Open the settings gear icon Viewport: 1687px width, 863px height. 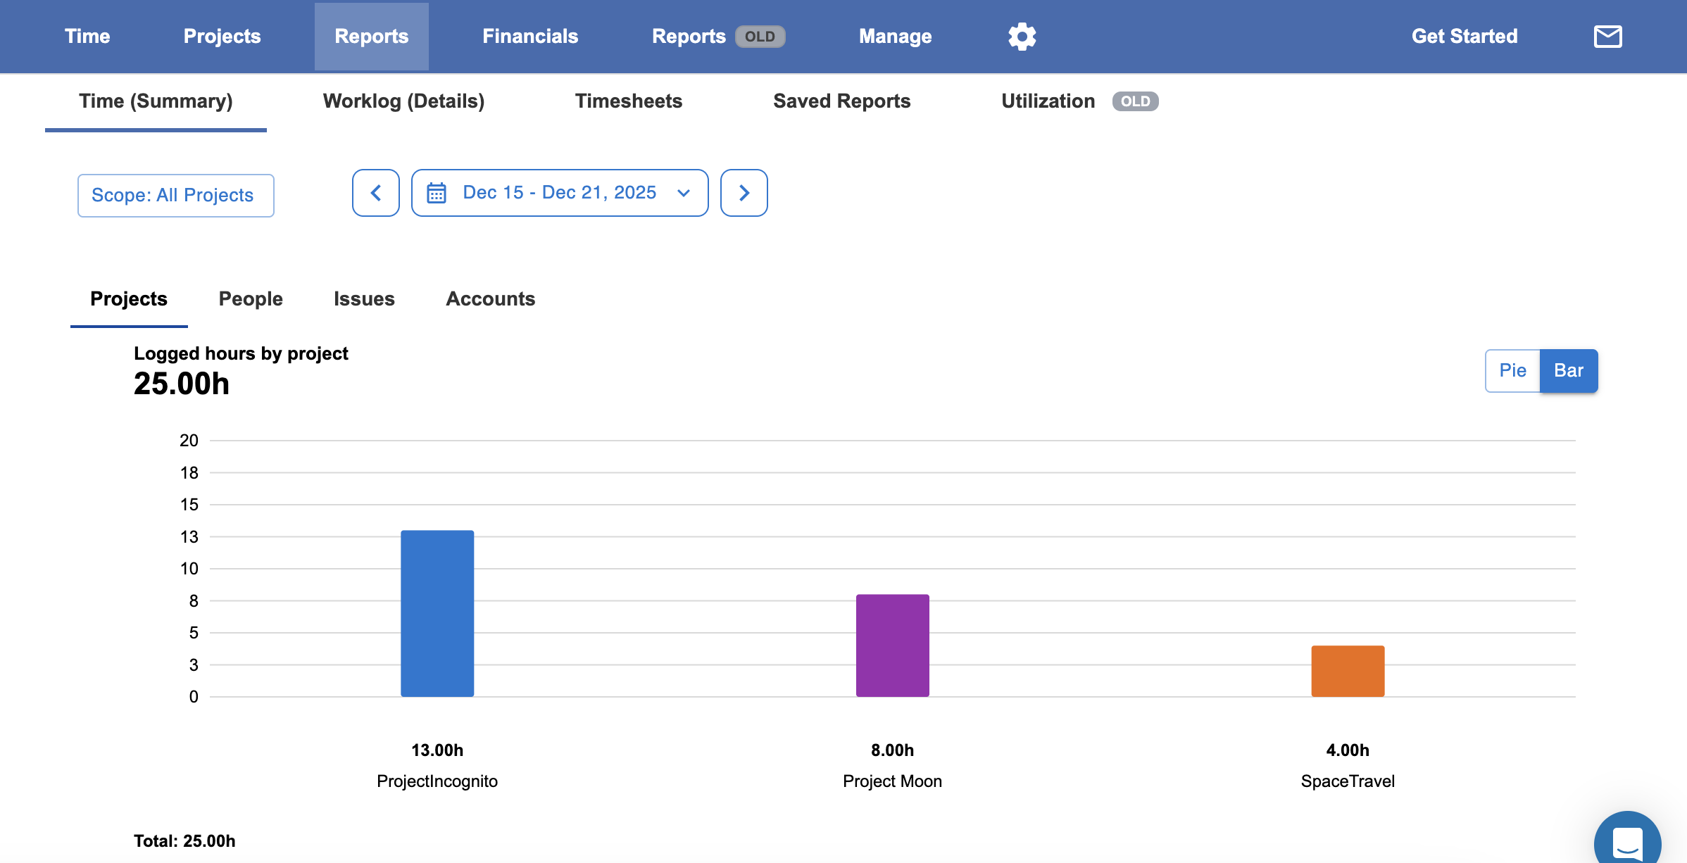(x=1022, y=36)
